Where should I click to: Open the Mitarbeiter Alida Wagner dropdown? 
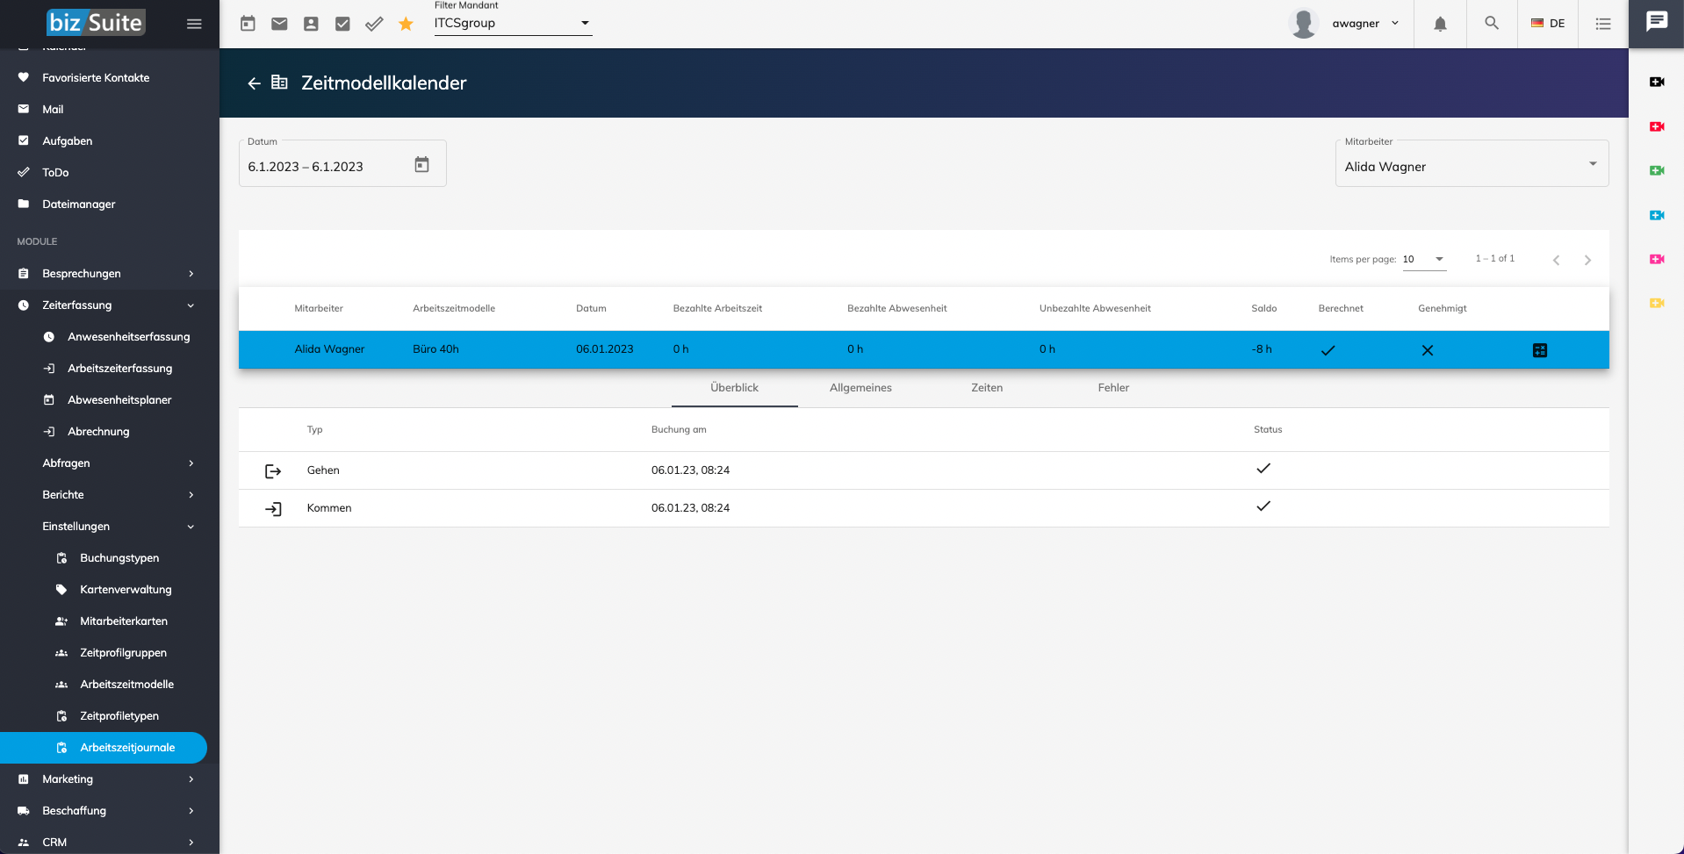click(1472, 166)
